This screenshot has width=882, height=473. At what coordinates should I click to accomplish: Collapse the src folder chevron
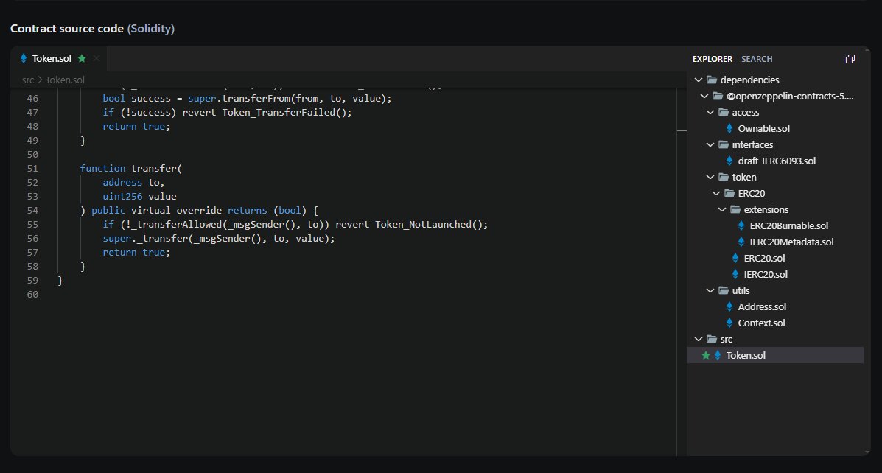pos(699,339)
